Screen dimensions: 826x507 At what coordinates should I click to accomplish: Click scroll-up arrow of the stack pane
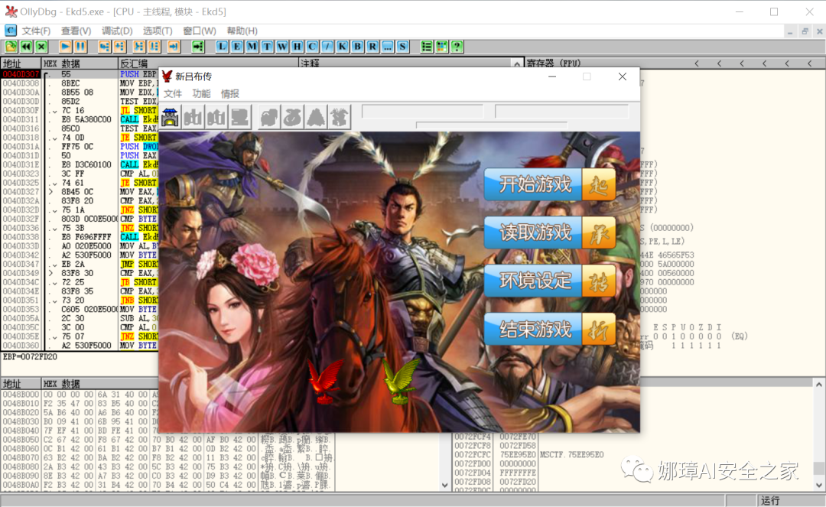[819, 385]
